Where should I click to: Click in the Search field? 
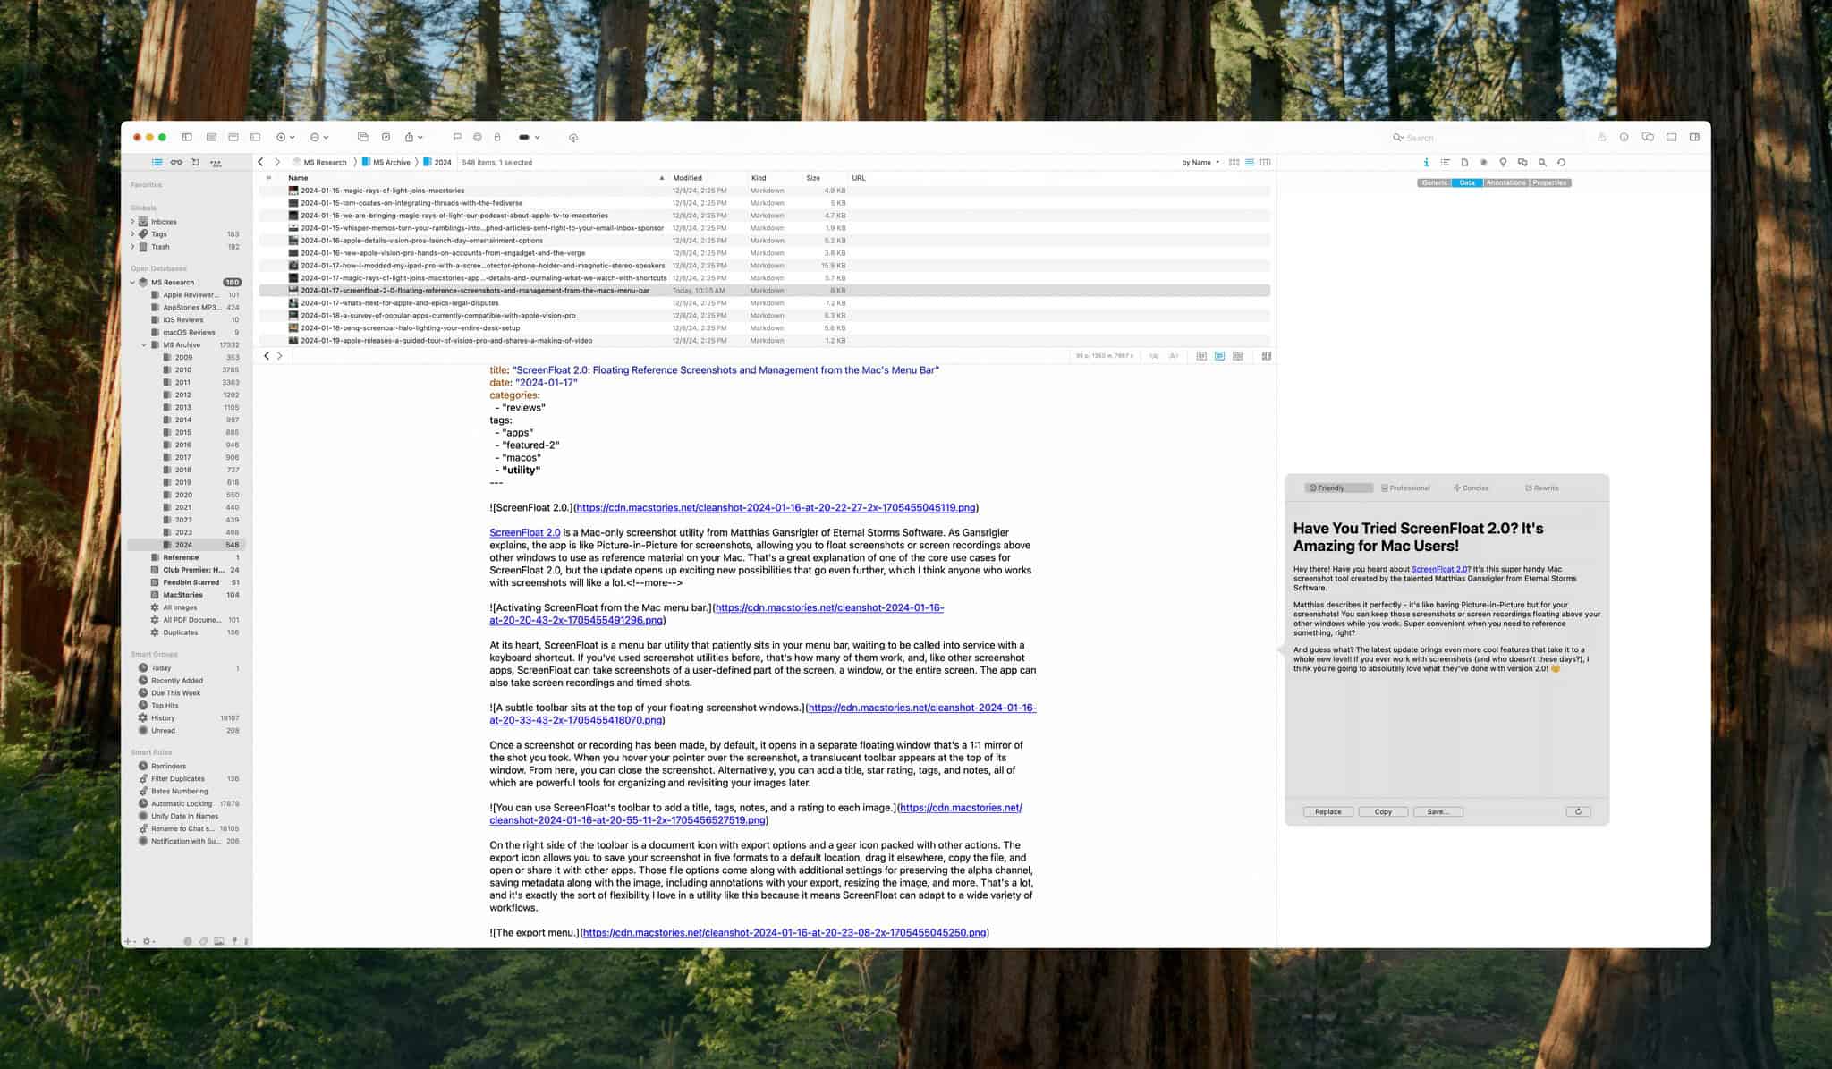(x=1486, y=138)
